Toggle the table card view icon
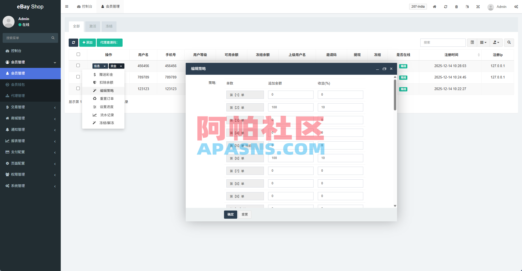 pos(472,43)
